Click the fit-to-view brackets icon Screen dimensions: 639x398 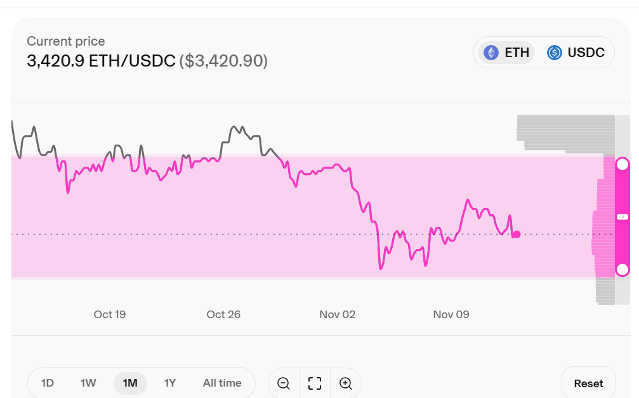pos(315,383)
